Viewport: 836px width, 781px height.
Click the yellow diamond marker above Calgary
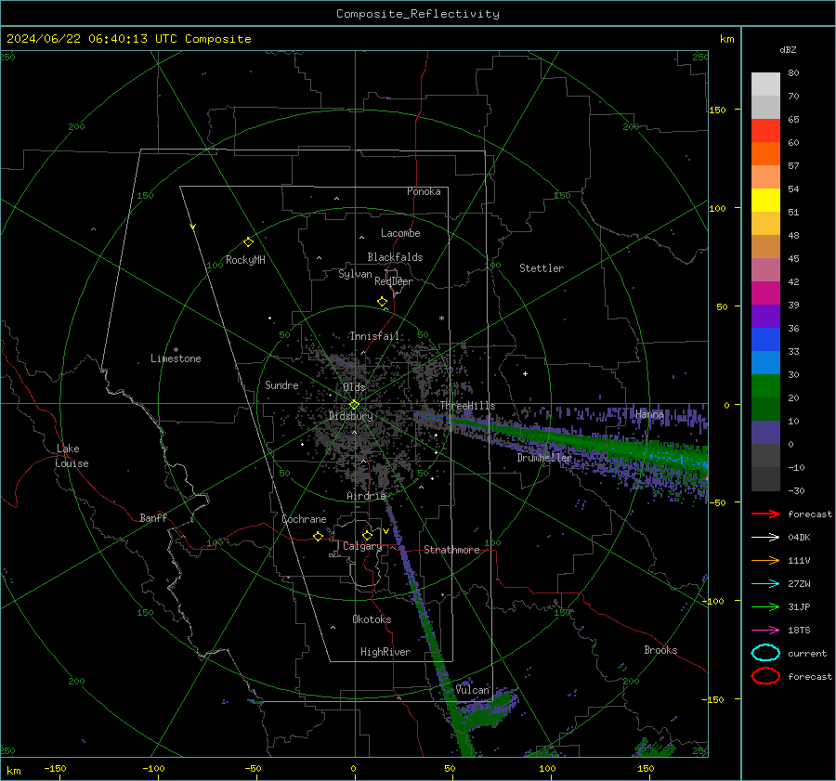pos(367,535)
